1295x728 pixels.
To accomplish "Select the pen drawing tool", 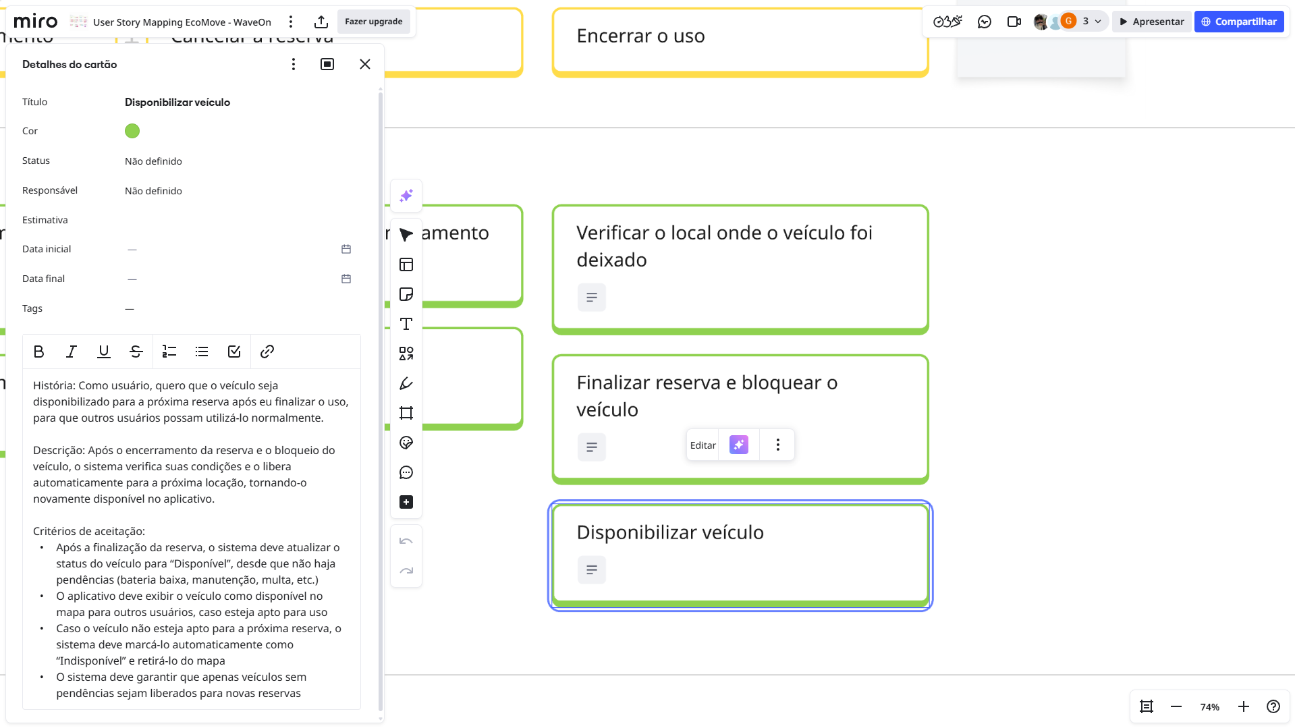I will [x=406, y=383].
